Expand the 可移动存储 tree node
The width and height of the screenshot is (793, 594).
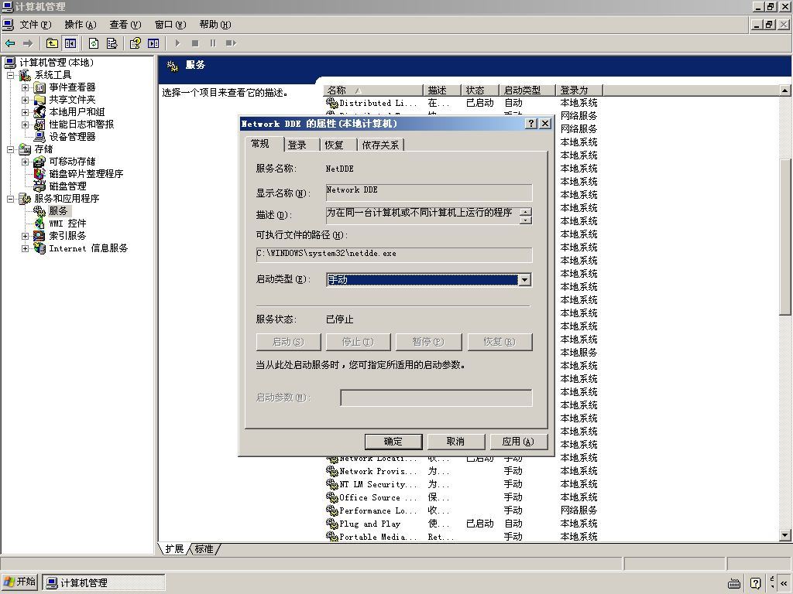click(26, 162)
